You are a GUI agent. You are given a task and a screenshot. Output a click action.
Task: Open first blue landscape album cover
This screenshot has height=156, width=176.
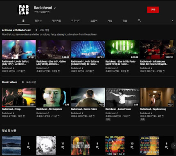pyautogui.click(x=11, y=145)
